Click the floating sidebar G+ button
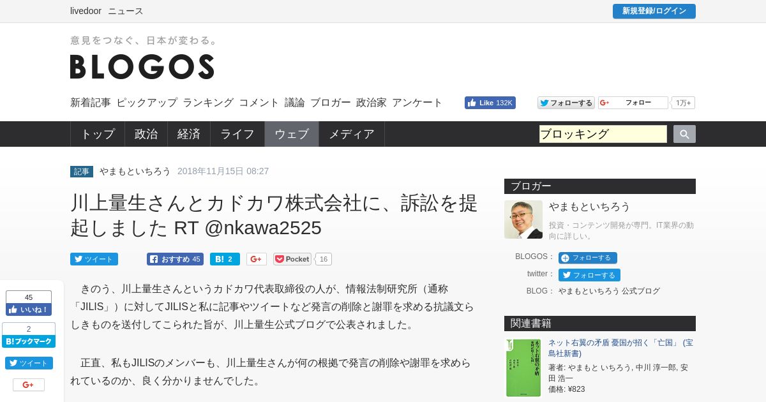 point(29,385)
